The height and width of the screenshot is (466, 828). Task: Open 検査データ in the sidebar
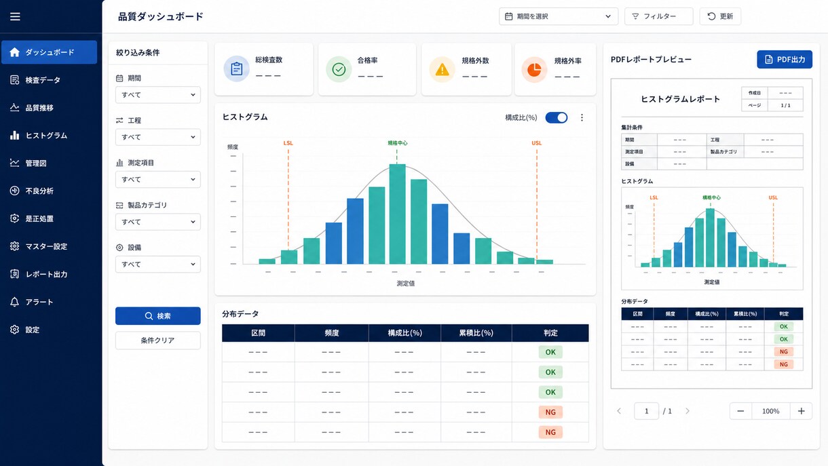click(49, 80)
